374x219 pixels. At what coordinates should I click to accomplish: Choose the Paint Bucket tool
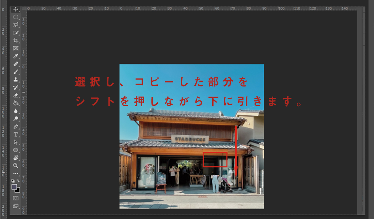(16, 103)
